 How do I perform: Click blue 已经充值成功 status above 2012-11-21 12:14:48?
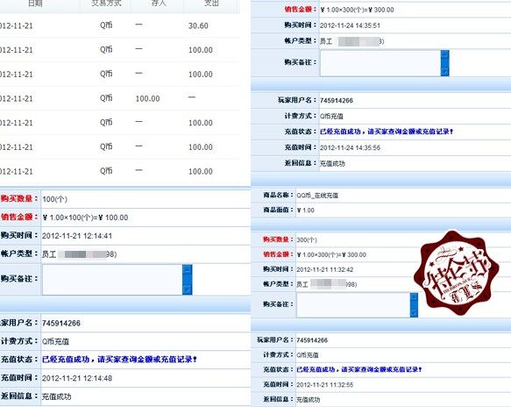pos(119,360)
